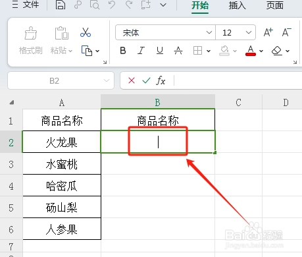The width and height of the screenshot is (302, 257).
Task: Click the Name Box showing B2
Action: tap(55, 80)
